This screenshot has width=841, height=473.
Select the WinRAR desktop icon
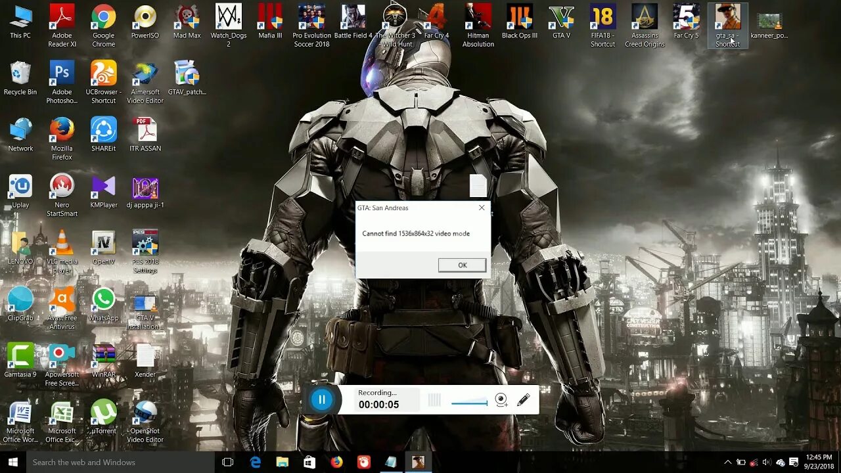point(103,361)
